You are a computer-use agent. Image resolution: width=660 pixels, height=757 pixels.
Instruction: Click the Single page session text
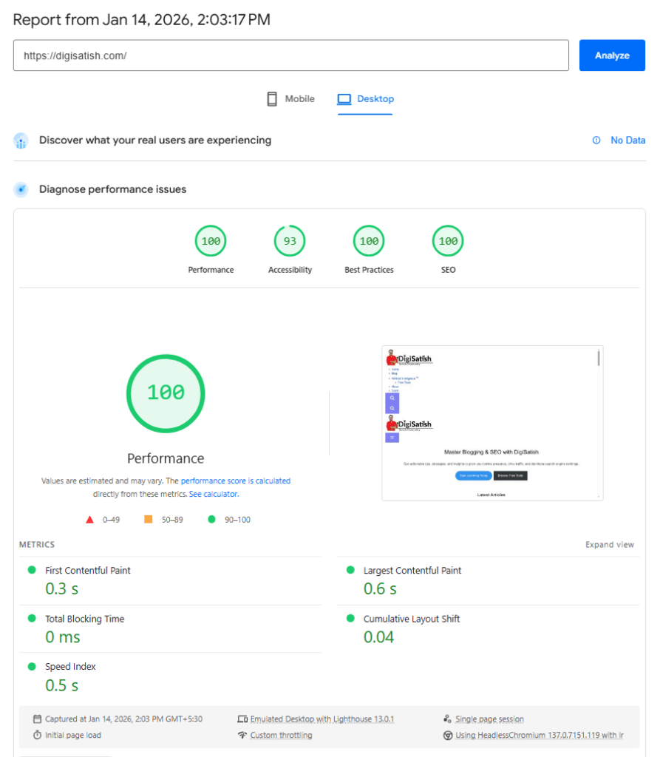tap(489, 719)
